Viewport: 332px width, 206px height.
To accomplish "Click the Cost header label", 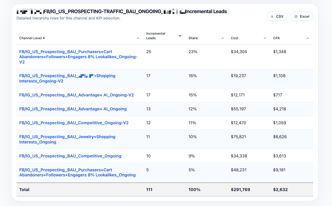I will point(235,38).
